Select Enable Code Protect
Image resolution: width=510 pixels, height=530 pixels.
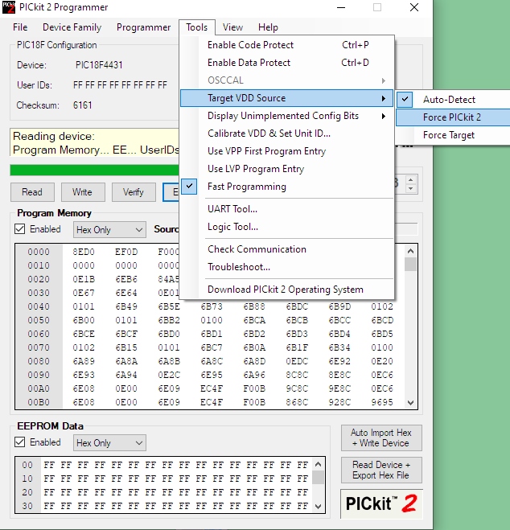pos(286,45)
